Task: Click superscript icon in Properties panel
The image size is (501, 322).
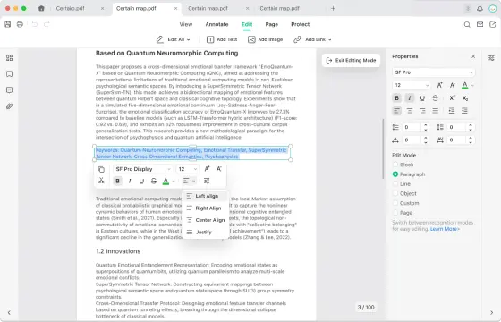Action: coord(452,98)
